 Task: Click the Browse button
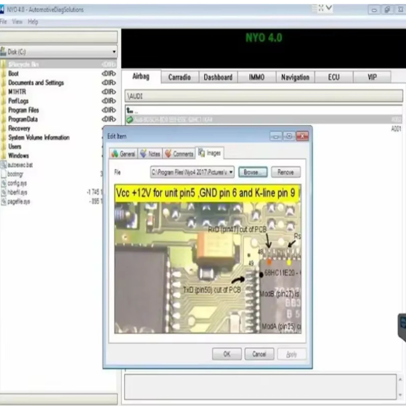(x=253, y=172)
